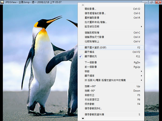Click the JPEGView title bar text
This screenshot has width=162, height=121.
click(32, 2)
